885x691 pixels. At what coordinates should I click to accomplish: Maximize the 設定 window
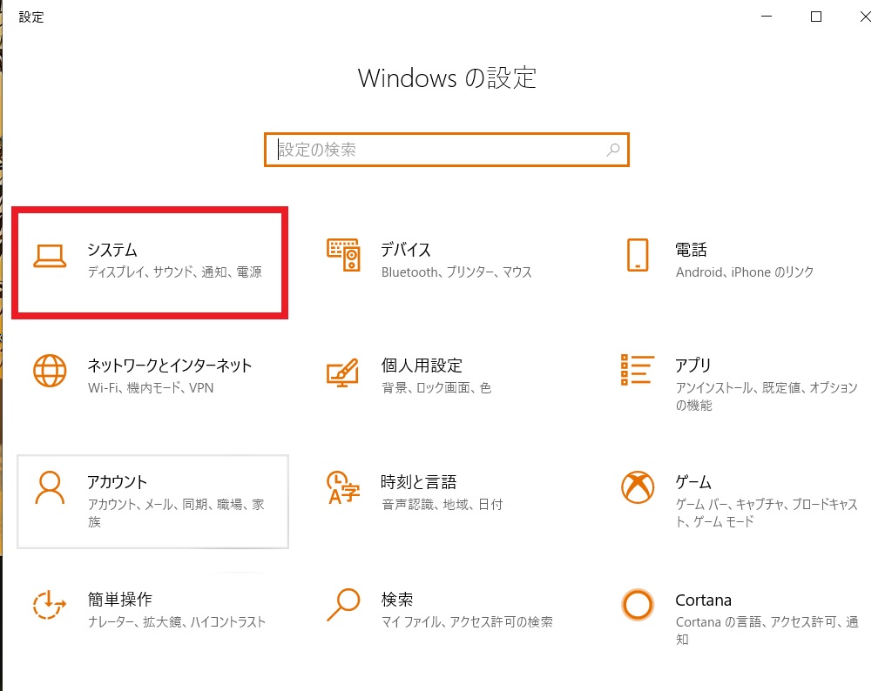pyautogui.click(x=816, y=17)
